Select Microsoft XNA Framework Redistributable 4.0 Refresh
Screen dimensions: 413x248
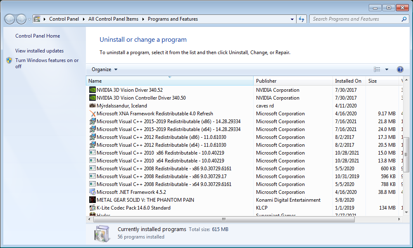click(244, 114)
